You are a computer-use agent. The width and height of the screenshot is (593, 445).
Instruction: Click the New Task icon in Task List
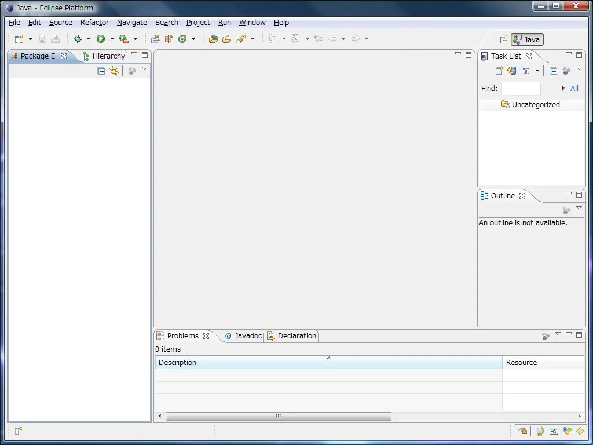(x=499, y=71)
